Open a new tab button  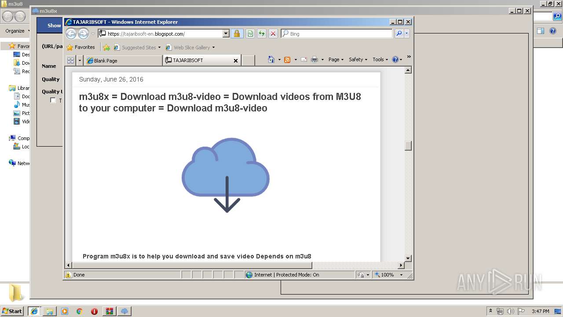click(x=249, y=61)
